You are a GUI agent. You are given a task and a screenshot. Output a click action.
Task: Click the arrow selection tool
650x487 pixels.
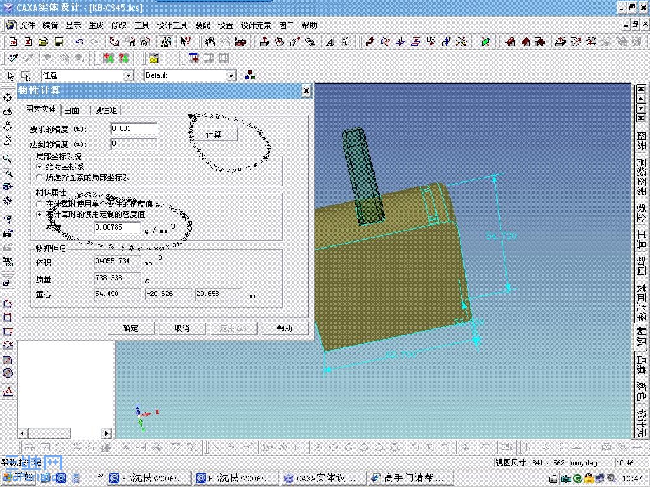point(11,76)
